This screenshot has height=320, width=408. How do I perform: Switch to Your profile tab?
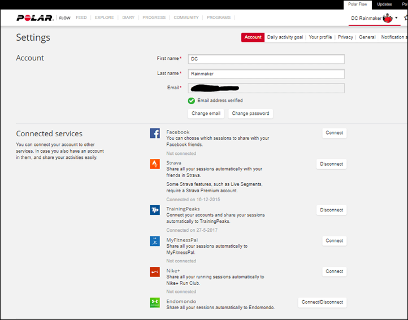tap(320, 37)
